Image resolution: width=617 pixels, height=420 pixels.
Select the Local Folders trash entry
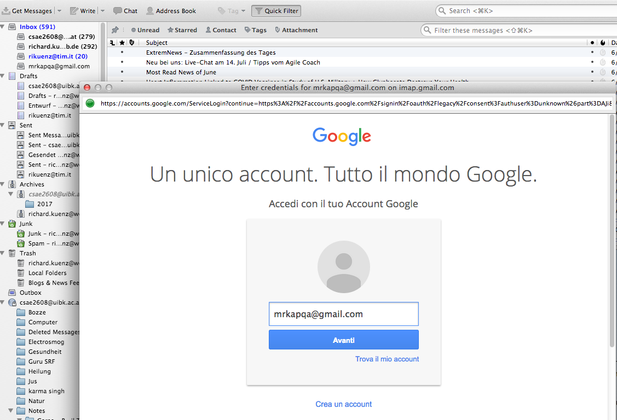pyautogui.click(x=47, y=273)
